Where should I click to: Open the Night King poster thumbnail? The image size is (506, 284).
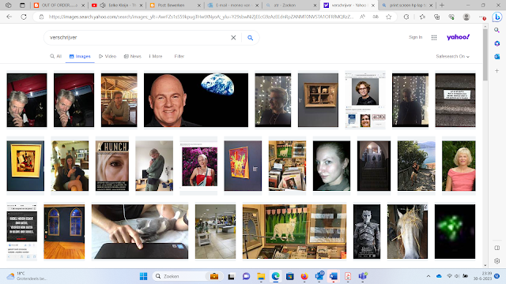pyautogui.click(x=367, y=231)
